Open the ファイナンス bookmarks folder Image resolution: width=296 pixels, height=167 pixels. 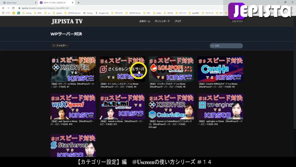coord(208,13)
